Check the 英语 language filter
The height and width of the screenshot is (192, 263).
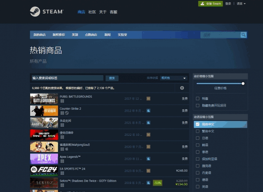click(198, 187)
